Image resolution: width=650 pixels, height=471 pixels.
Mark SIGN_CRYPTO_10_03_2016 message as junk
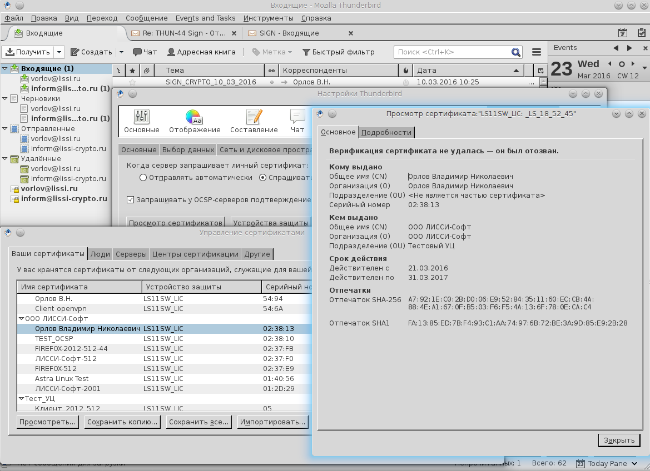coord(405,82)
